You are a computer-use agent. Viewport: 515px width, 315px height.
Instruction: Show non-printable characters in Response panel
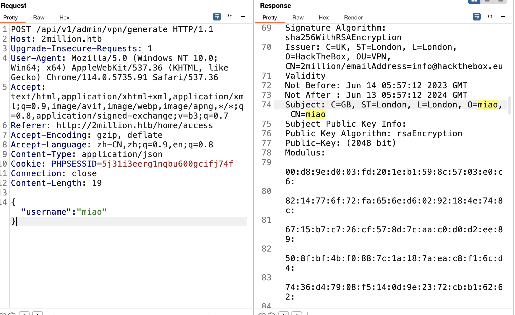(x=490, y=17)
